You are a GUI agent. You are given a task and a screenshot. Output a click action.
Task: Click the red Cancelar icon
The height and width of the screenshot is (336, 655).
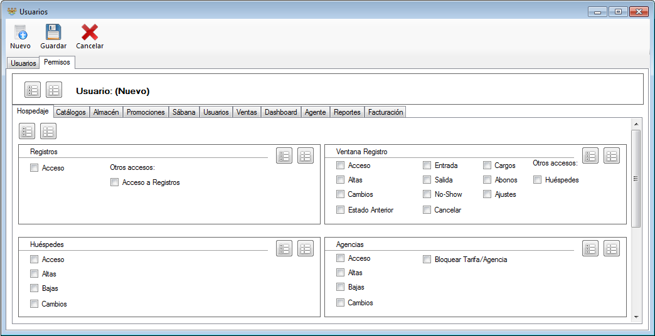pos(89,32)
